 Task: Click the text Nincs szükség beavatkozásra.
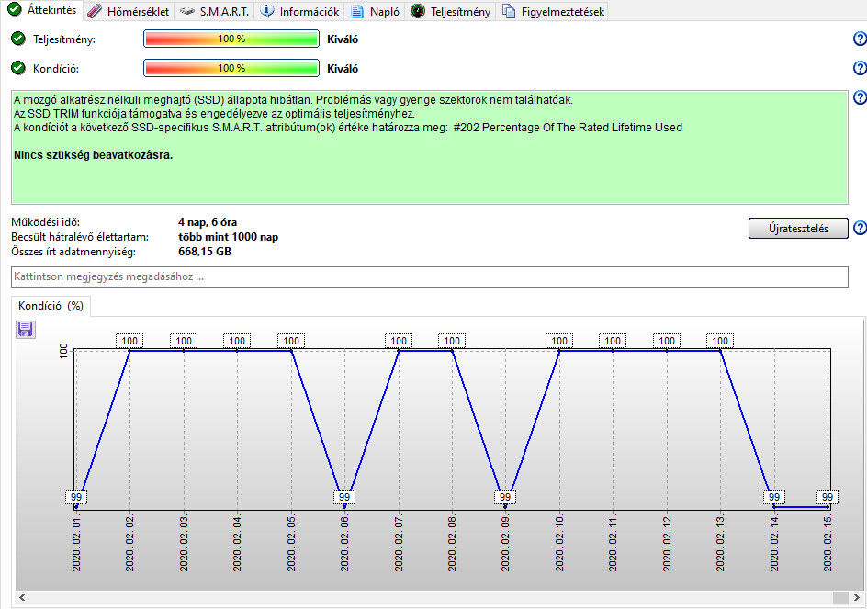pos(94,155)
